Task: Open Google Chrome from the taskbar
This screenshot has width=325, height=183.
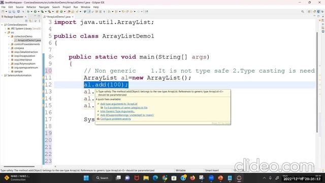Action: click(x=165, y=178)
